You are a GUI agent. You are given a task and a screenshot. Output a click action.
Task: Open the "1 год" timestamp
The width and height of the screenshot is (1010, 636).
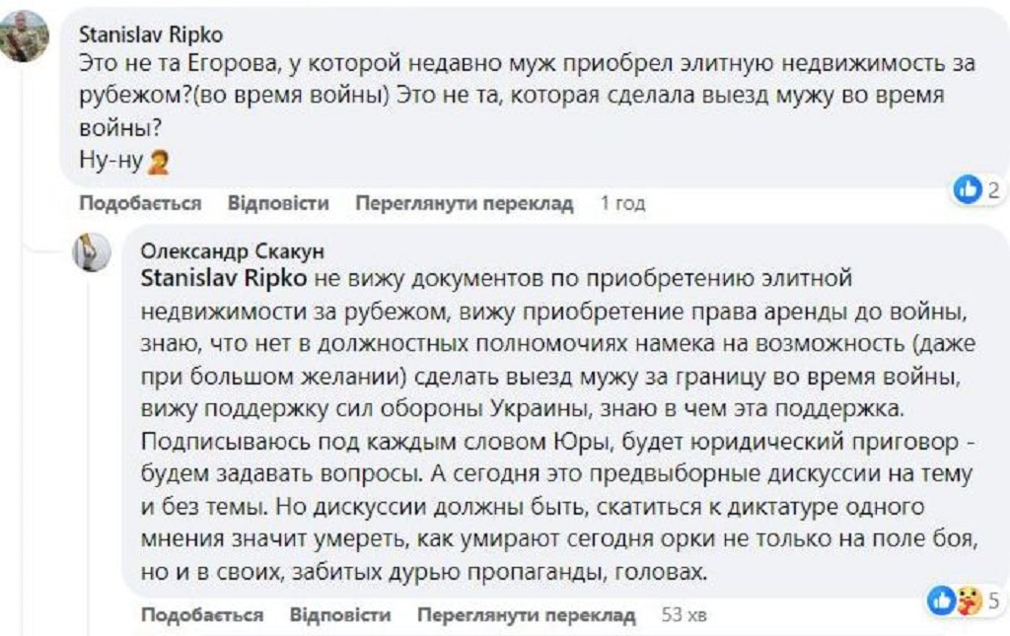click(x=622, y=203)
